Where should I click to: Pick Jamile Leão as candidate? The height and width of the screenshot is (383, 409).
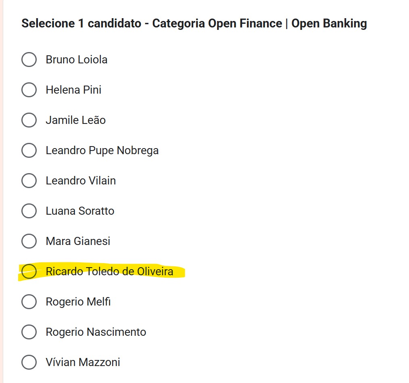click(29, 120)
